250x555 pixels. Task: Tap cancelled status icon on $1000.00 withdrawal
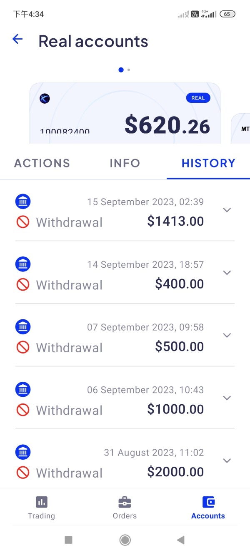[x=23, y=410]
